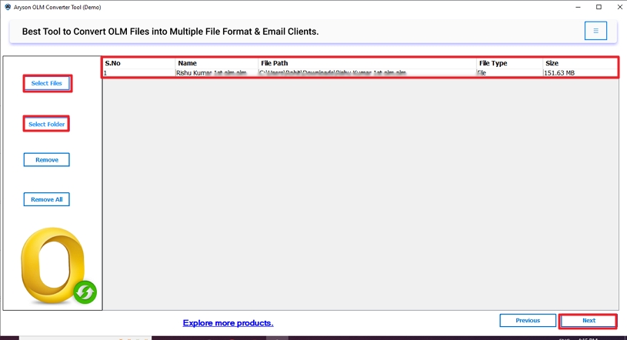Click the Select Files button
627x340 pixels.
pos(47,83)
